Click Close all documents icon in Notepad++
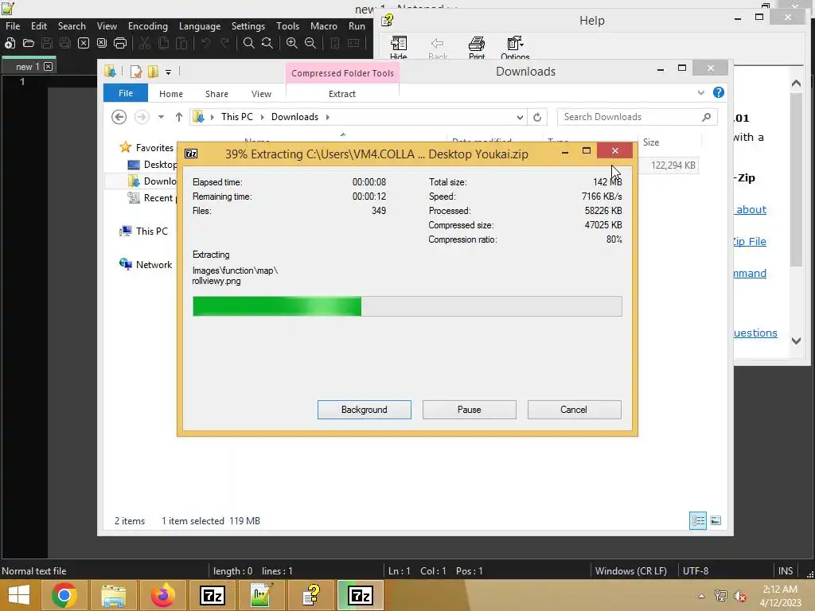The height and width of the screenshot is (611, 815). pos(102,43)
